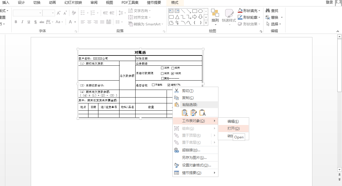342x186 pixels.
Task: Open the 文字方向 text direction dropdown
Action: (139, 11)
